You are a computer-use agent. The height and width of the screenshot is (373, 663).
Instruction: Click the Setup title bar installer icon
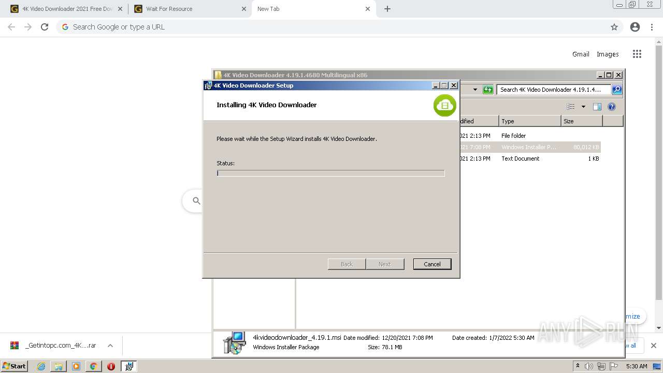[208, 85]
